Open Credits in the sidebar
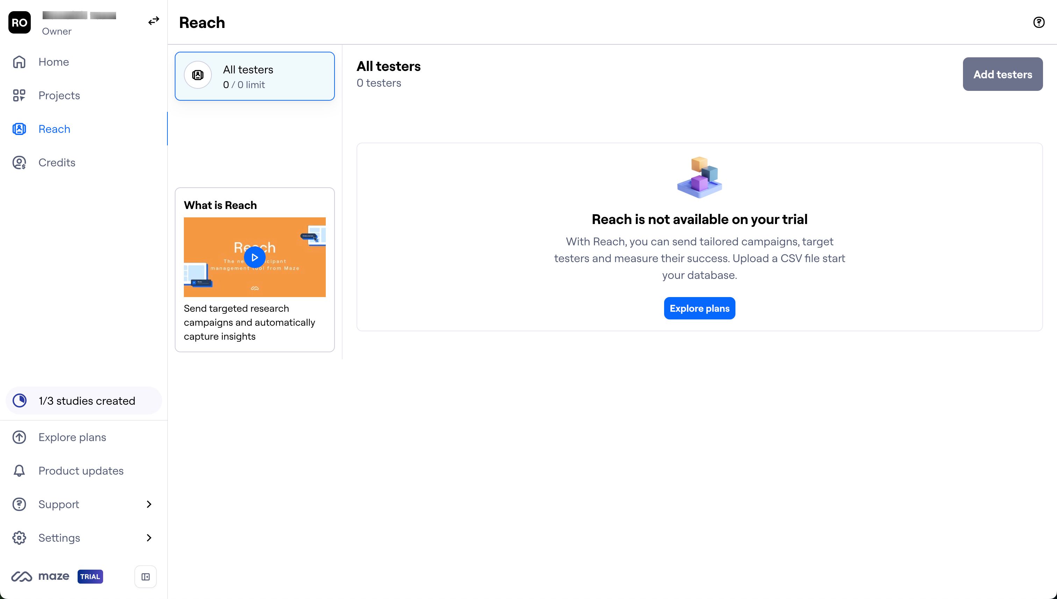This screenshot has width=1057, height=599. 84,163
